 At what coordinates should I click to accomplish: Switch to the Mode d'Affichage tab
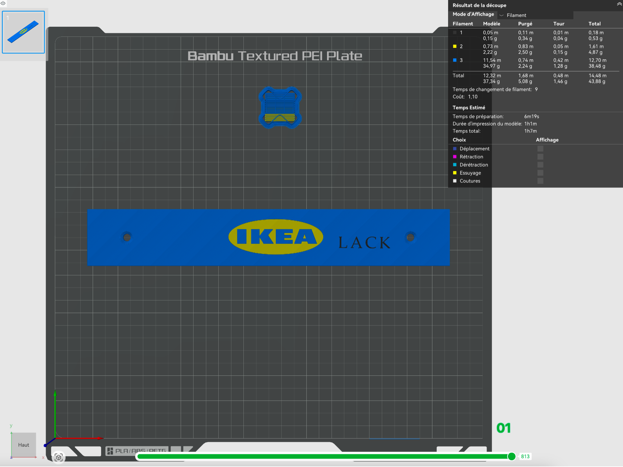[x=473, y=14]
